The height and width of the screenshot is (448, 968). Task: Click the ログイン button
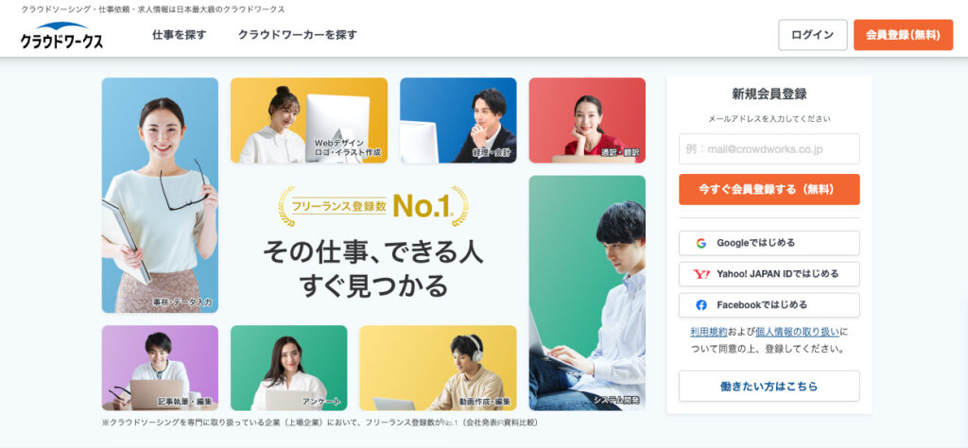click(x=812, y=35)
